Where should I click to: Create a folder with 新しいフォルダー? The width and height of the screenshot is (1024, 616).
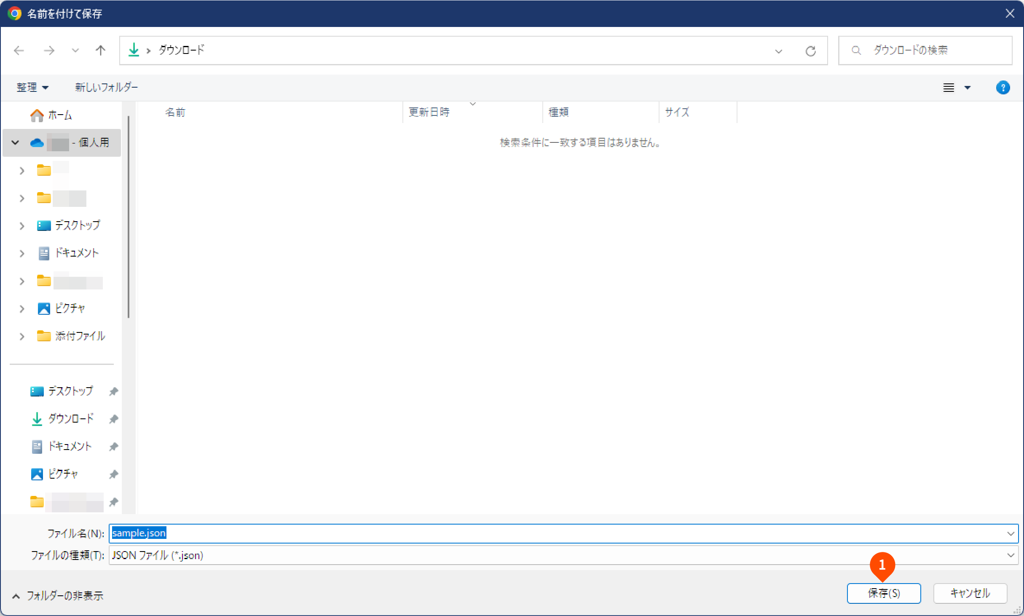[x=106, y=87]
